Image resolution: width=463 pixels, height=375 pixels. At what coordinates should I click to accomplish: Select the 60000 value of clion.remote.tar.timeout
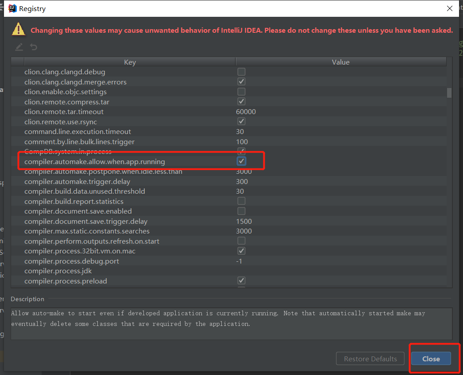click(246, 112)
